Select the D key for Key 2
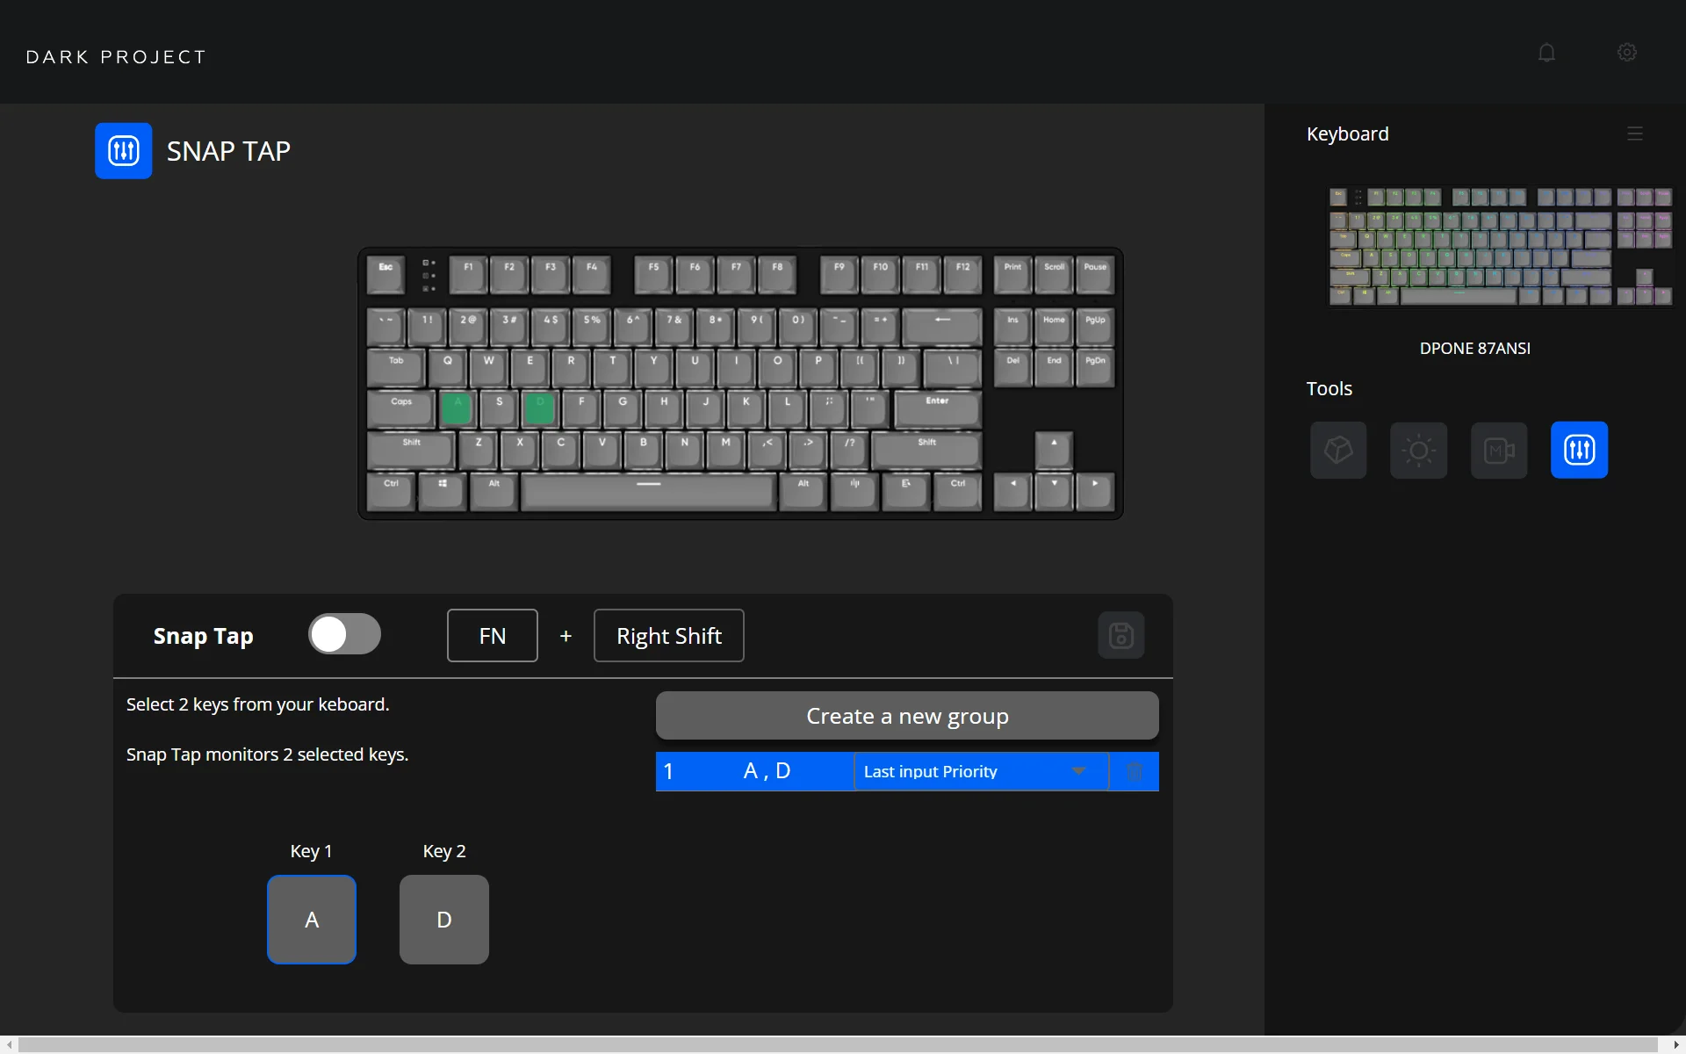Screen dimensions: 1686x1054 [x=443, y=918]
